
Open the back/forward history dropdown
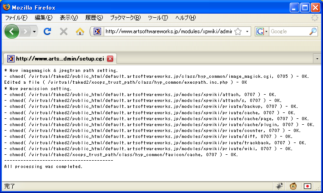click(35, 31)
